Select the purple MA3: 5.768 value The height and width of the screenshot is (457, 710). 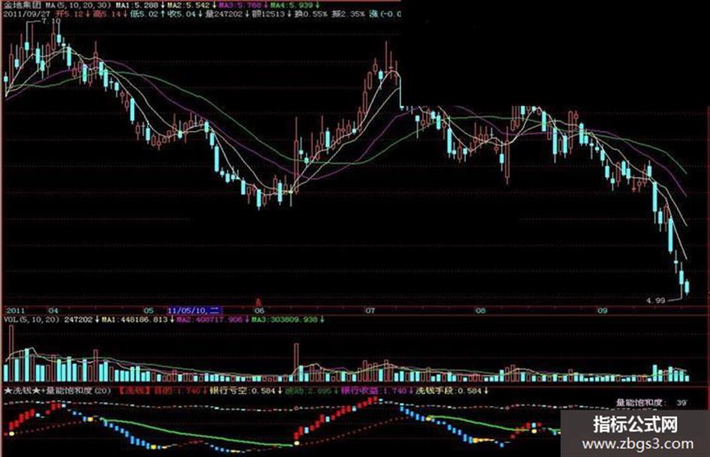pos(240,5)
